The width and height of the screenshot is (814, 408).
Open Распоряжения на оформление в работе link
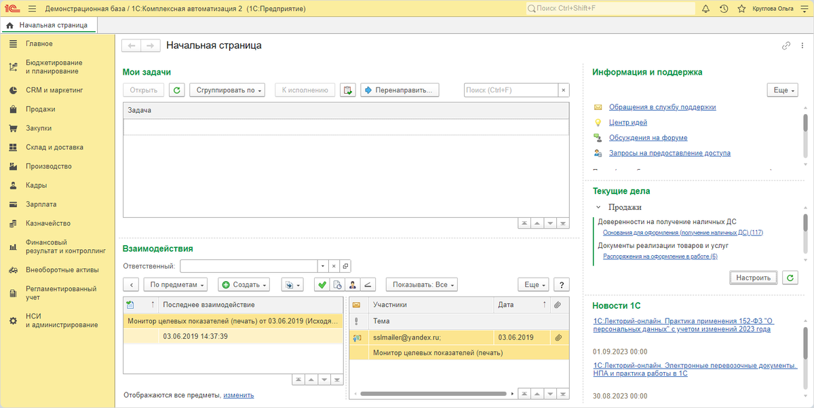tap(660, 257)
